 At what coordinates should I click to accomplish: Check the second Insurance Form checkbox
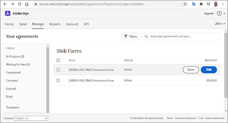(58, 80)
